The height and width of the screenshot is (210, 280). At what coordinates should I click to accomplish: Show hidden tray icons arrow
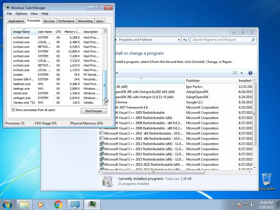tap(232, 205)
